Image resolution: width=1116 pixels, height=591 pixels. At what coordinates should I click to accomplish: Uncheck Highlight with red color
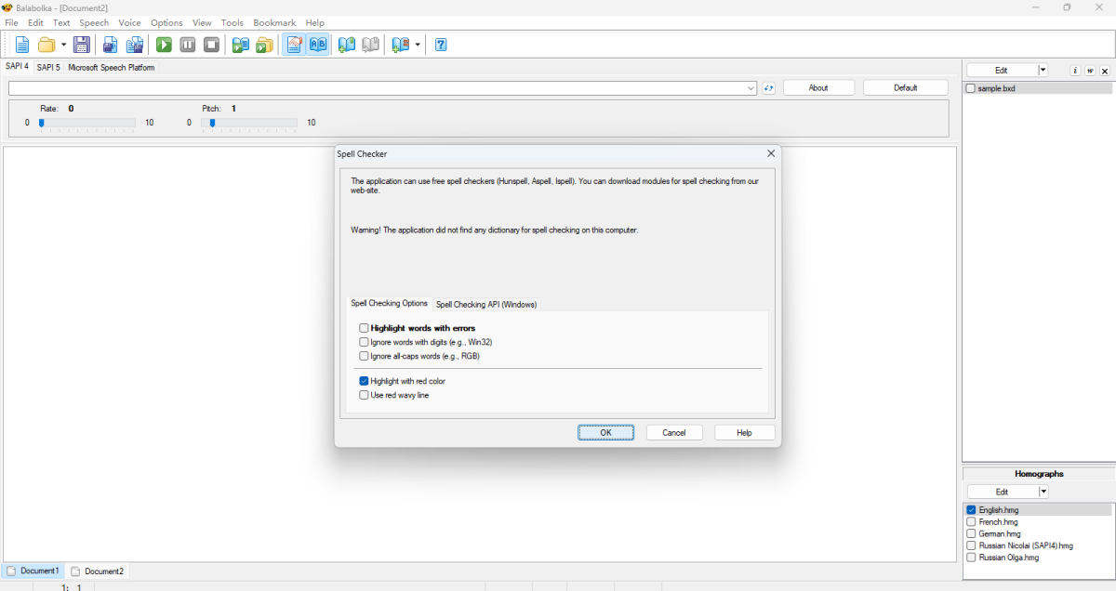pyautogui.click(x=365, y=381)
